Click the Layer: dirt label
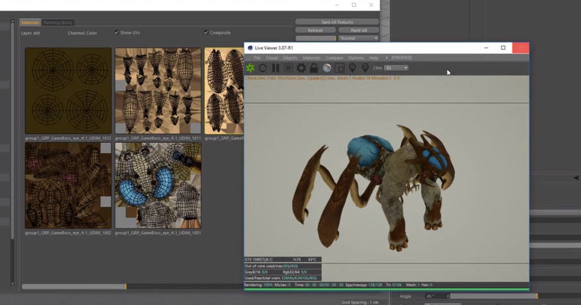This screenshot has width=581, height=305. click(x=31, y=33)
